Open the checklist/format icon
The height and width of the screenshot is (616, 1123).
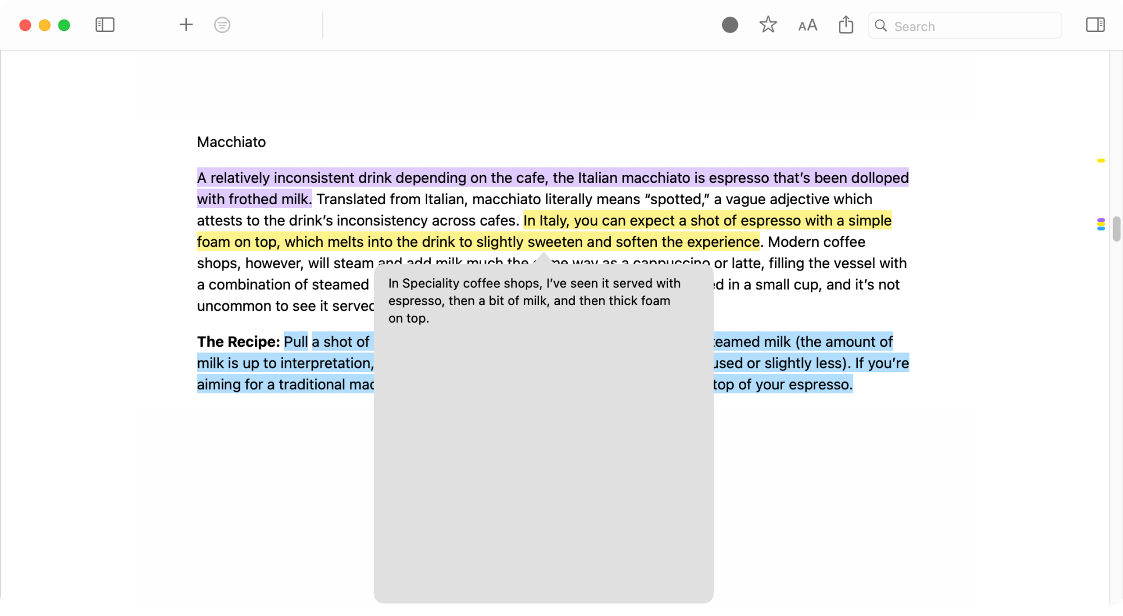click(x=222, y=24)
